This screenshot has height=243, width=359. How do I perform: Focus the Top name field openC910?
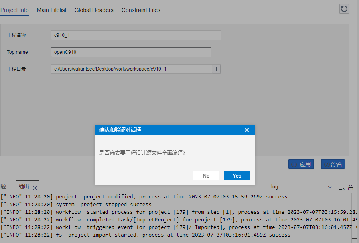[131, 52]
